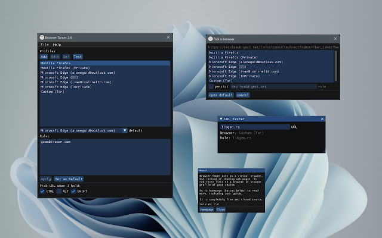Choose Microsoft Edge (ivan@isolineltd.com) in Pick a browser
Screen dimensions: 382x238
point(271,71)
